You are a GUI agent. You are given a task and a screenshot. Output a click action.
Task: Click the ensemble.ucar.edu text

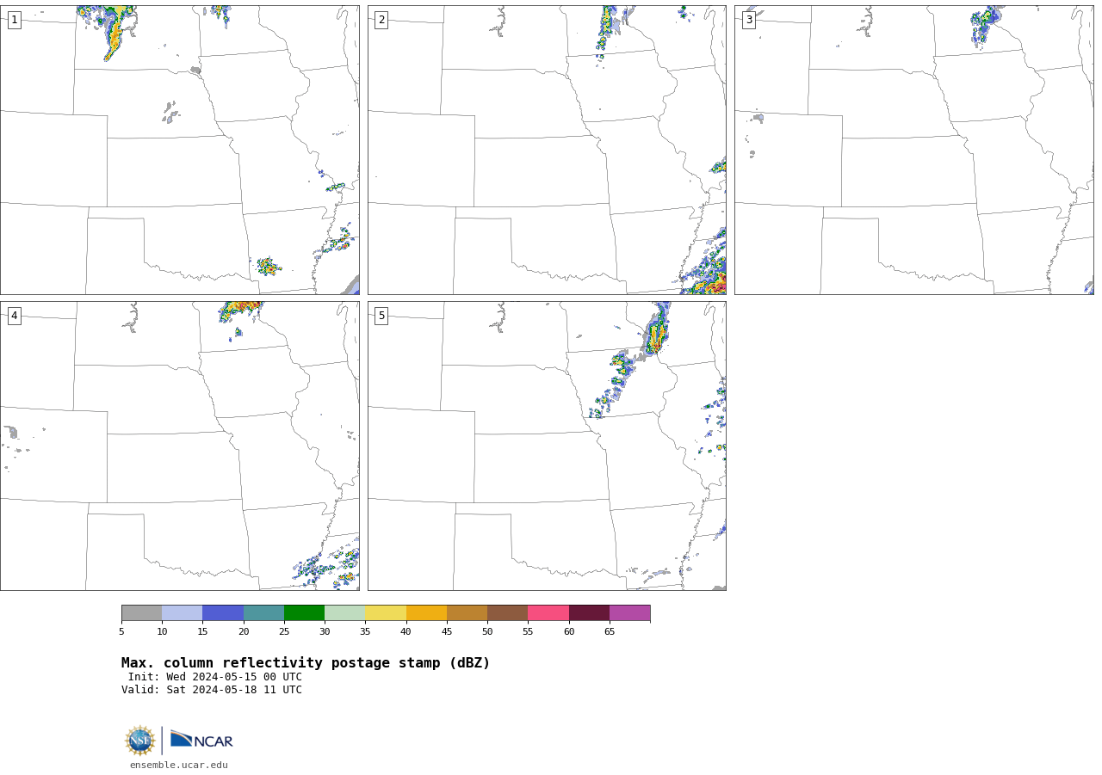pyautogui.click(x=179, y=766)
